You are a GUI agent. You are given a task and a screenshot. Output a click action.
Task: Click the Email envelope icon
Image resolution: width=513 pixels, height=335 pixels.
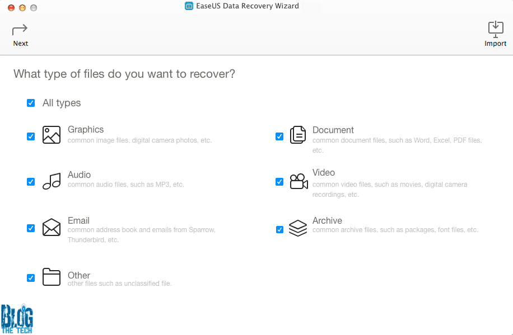(x=52, y=228)
